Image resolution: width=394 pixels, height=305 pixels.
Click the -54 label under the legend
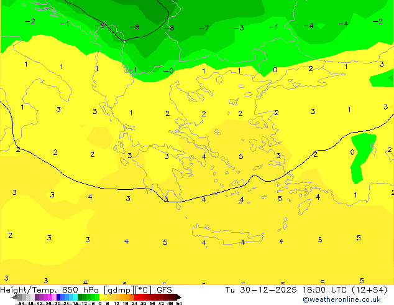pos(20,304)
